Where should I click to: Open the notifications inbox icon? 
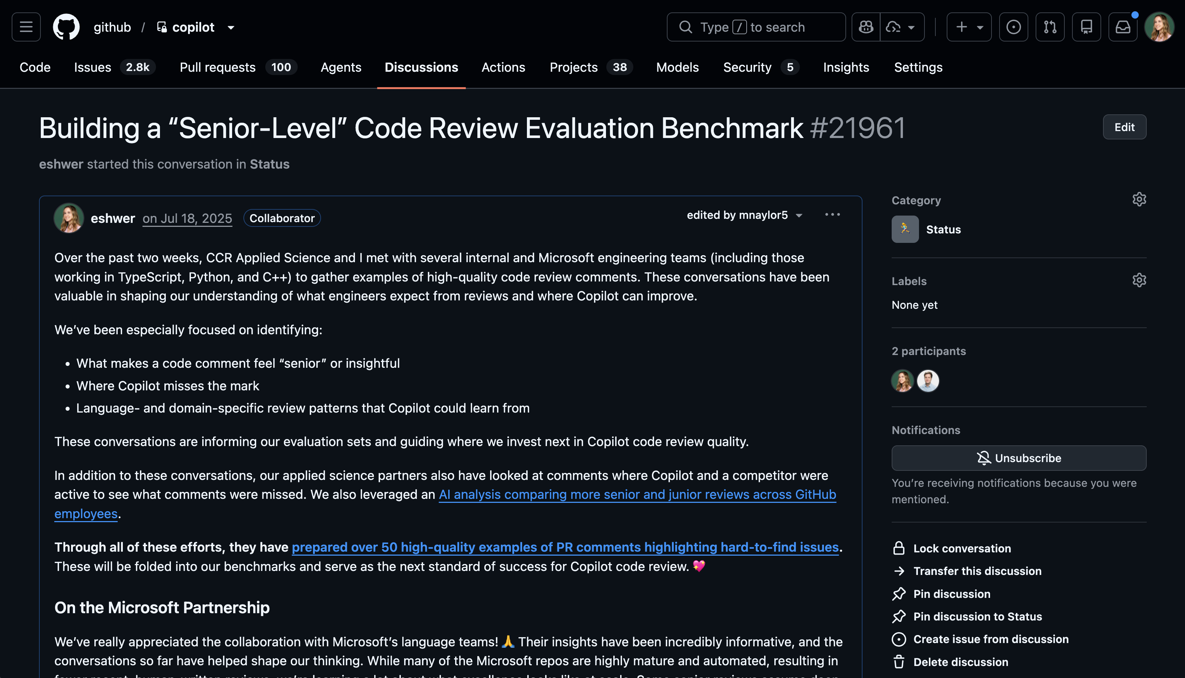tap(1123, 27)
